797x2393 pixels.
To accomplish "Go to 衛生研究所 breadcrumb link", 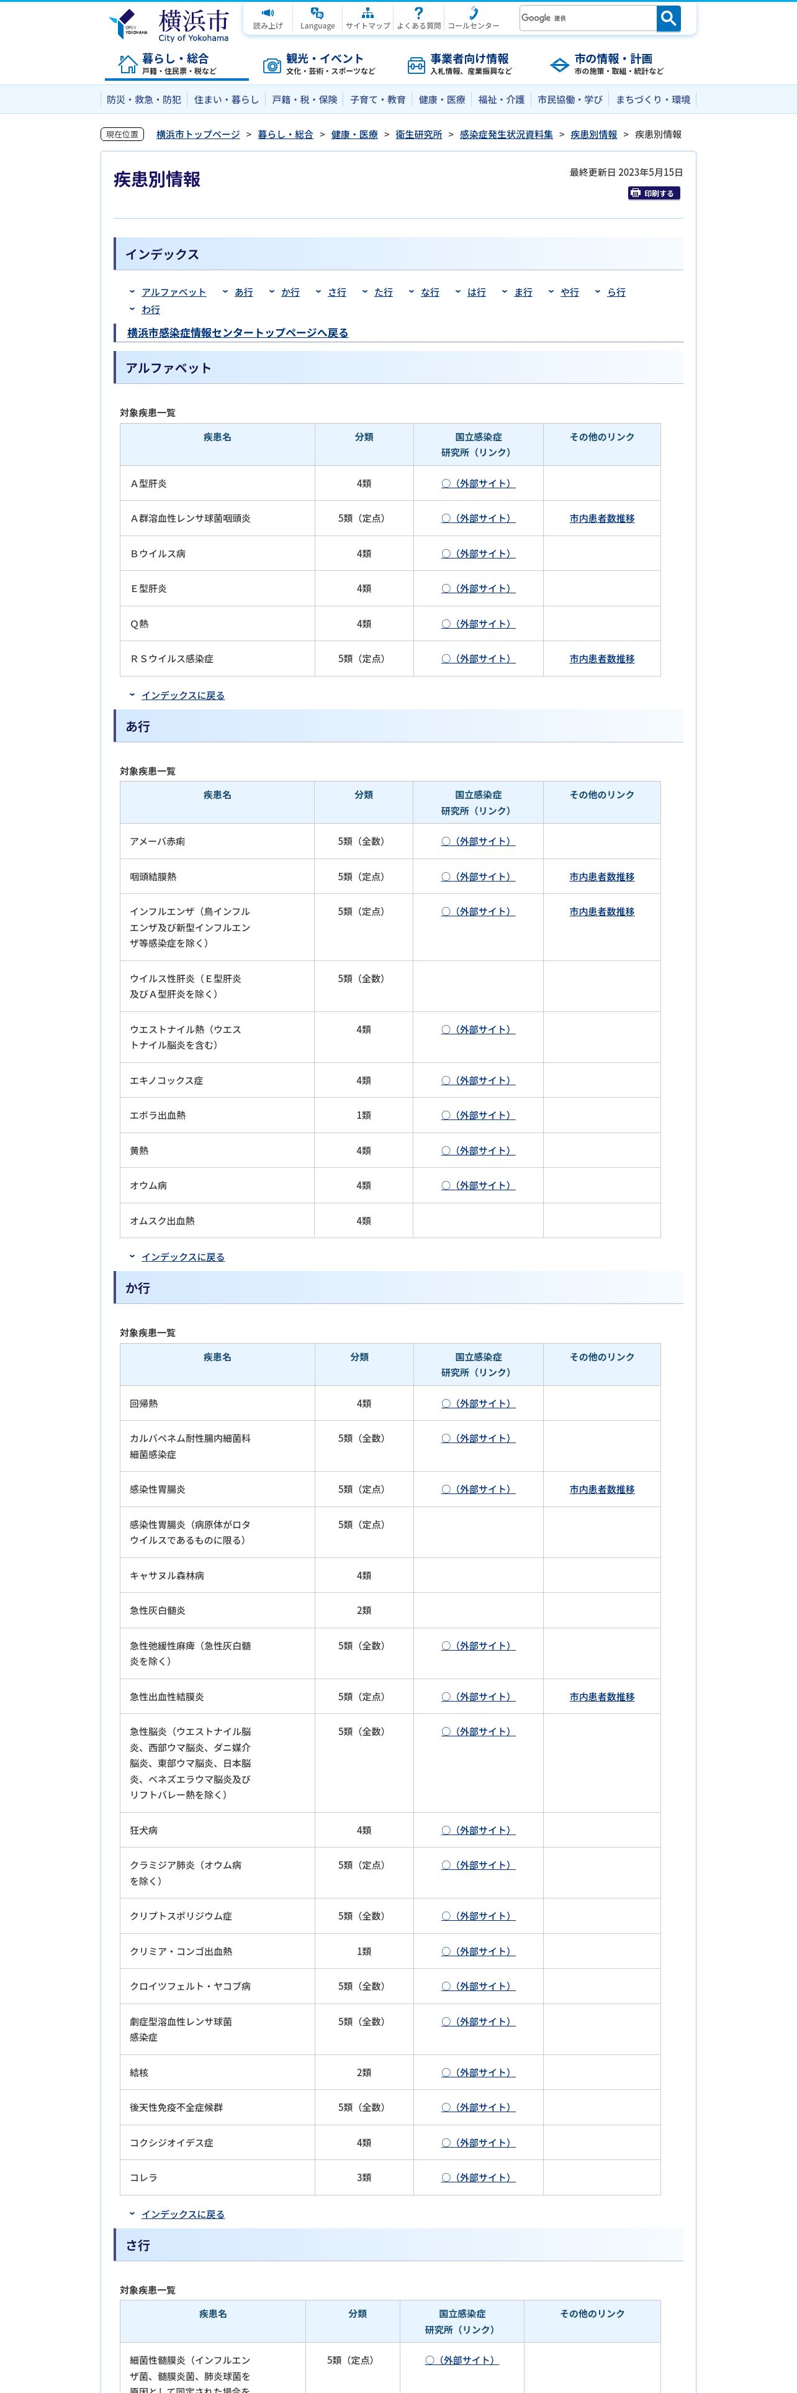I will pos(418,135).
